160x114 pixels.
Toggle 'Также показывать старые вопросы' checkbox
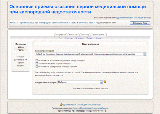pyautogui.click(x=37, y=64)
